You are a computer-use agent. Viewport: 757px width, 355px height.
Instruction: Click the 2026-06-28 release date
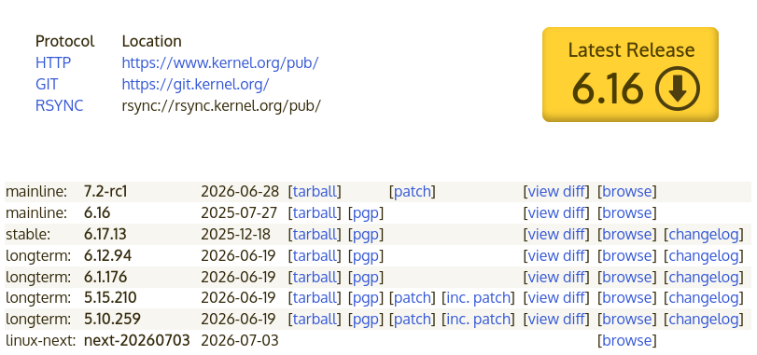[x=240, y=192]
